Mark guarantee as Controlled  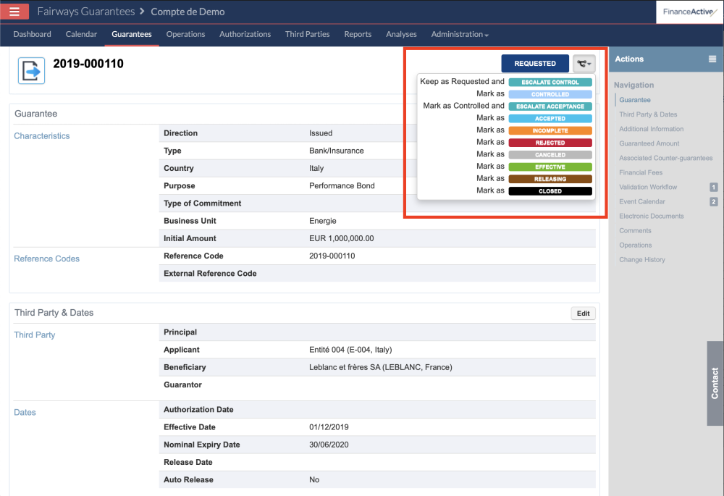pos(550,94)
